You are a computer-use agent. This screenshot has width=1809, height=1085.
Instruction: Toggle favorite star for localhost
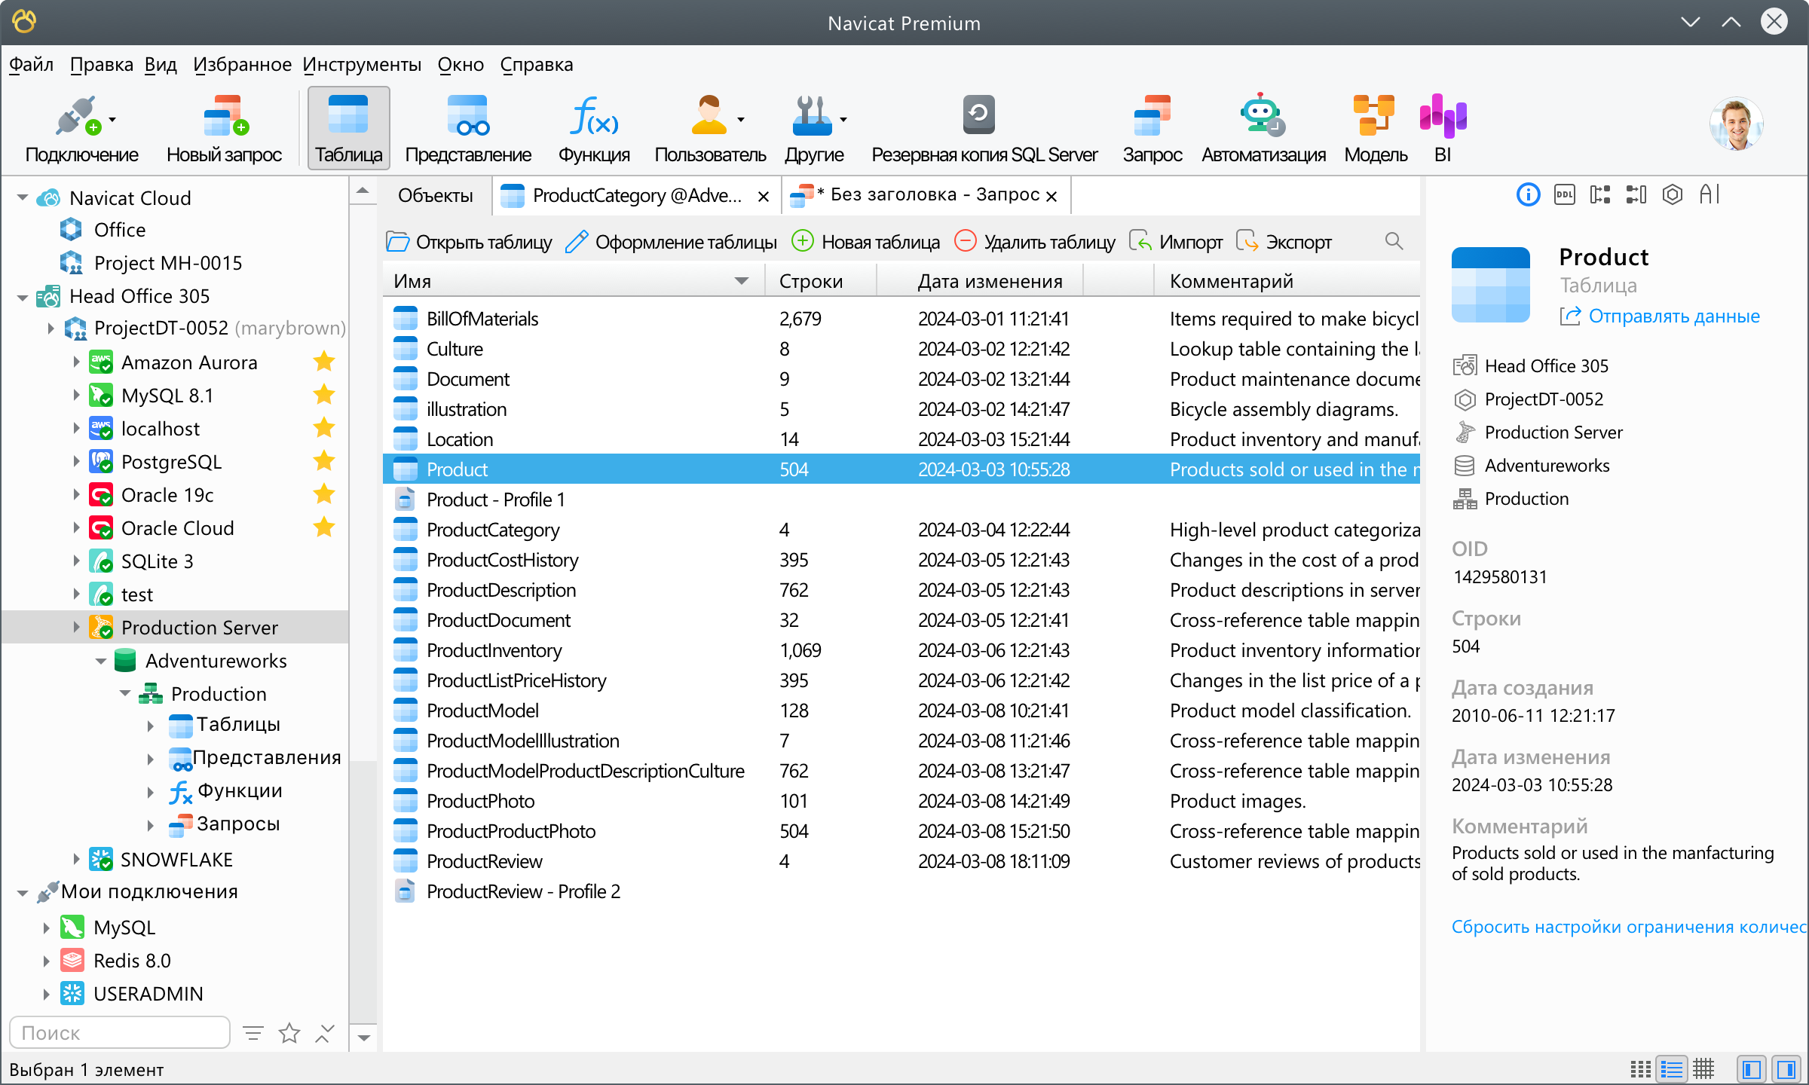point(324,428)
